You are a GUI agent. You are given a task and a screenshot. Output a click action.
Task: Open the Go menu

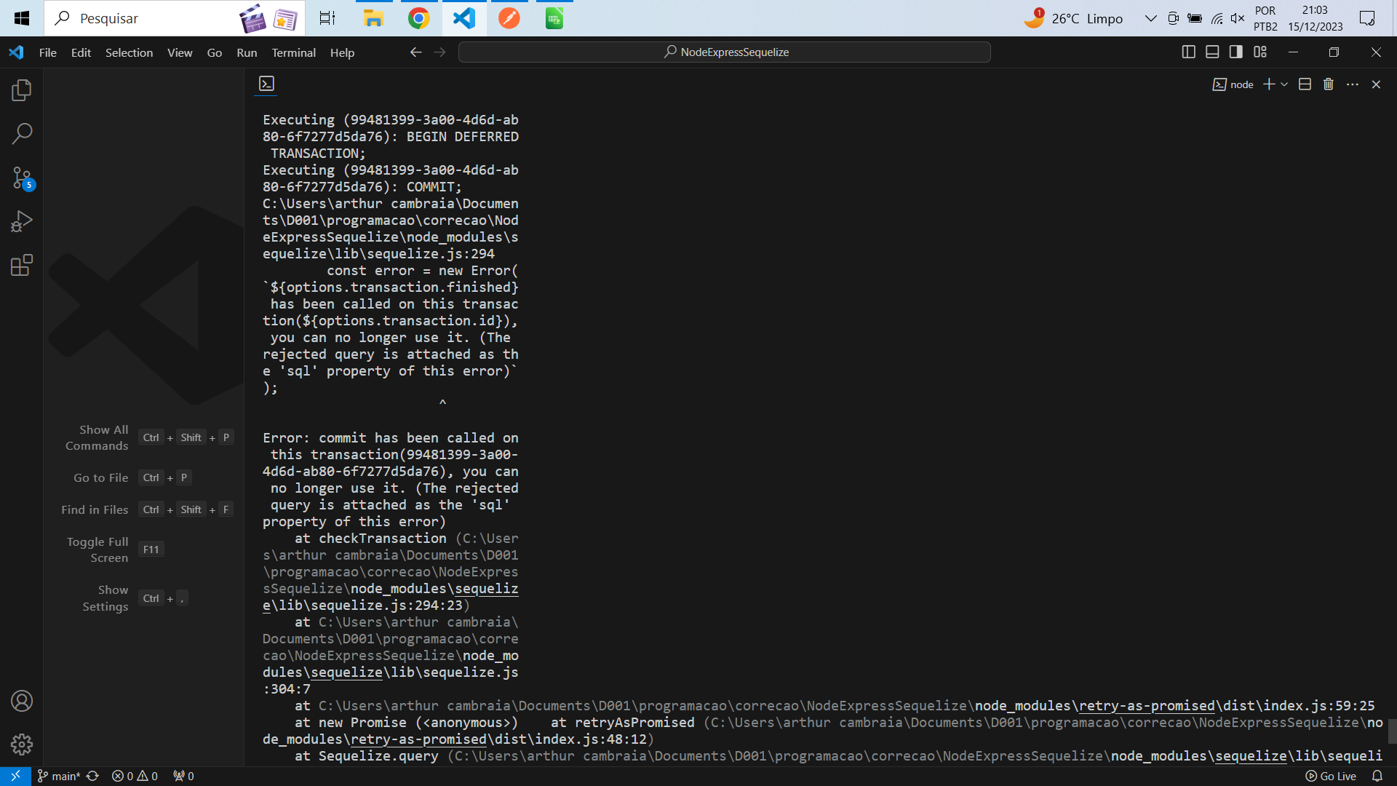(x=215, y=52)
